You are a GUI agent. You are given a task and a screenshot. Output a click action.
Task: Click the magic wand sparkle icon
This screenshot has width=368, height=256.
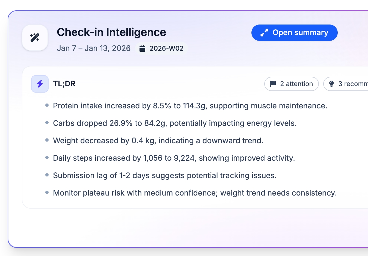(x=35, y=38)
